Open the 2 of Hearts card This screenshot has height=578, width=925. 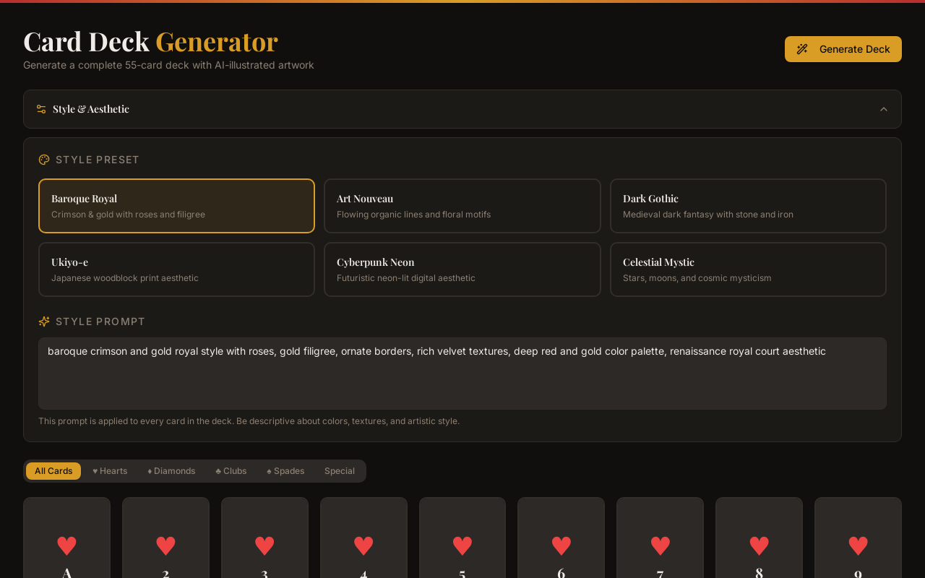tap(165, 538)
